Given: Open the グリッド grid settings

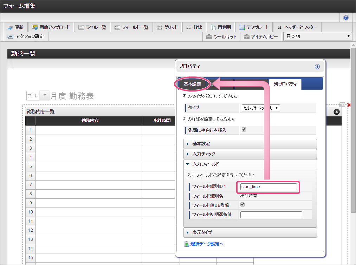Looking at the screenshot, I should [167, 27].
